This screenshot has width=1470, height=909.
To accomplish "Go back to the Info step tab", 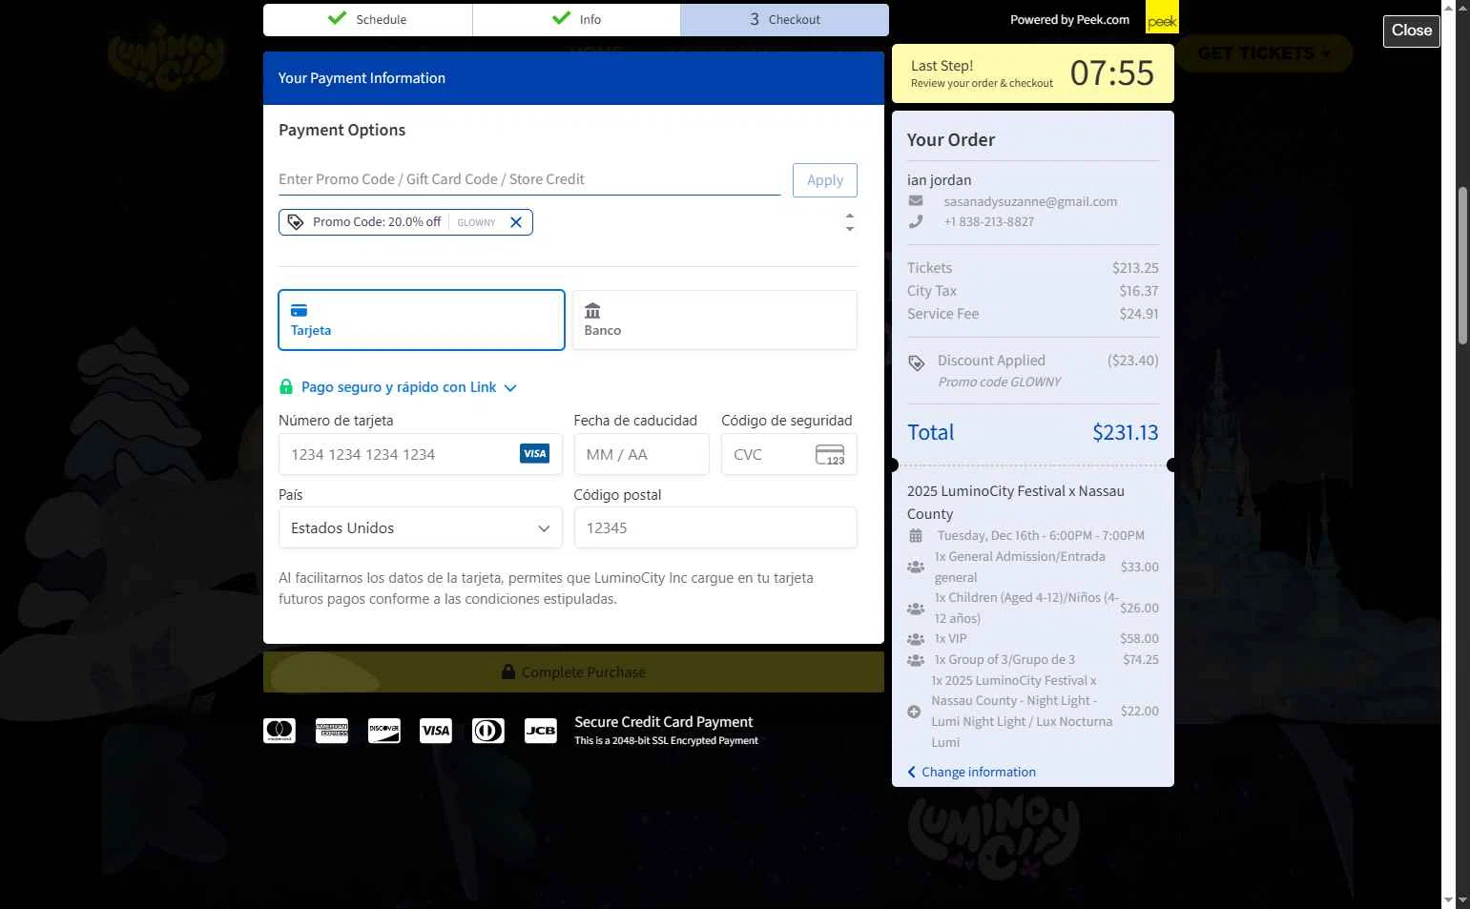I will click(576, 19).
